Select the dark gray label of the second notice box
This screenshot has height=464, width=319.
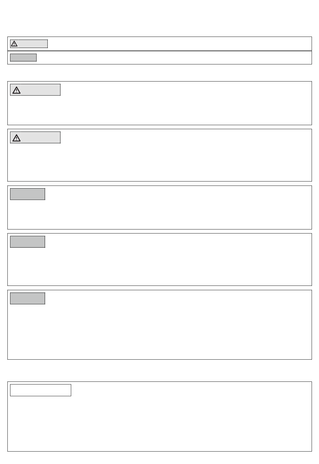tap(28, 242)
